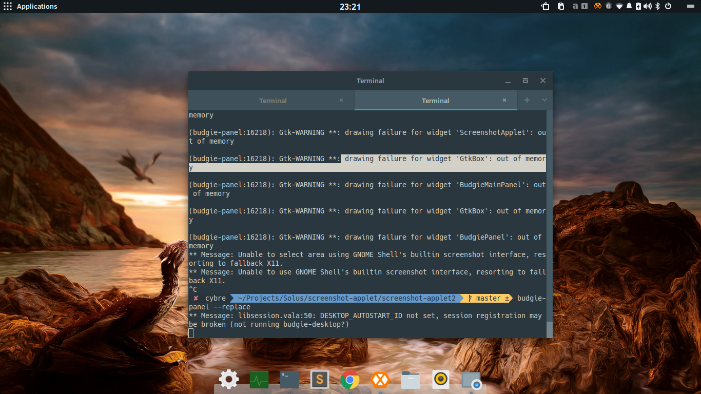Click the terminal cursor on the last line

(x=191, y=333)
